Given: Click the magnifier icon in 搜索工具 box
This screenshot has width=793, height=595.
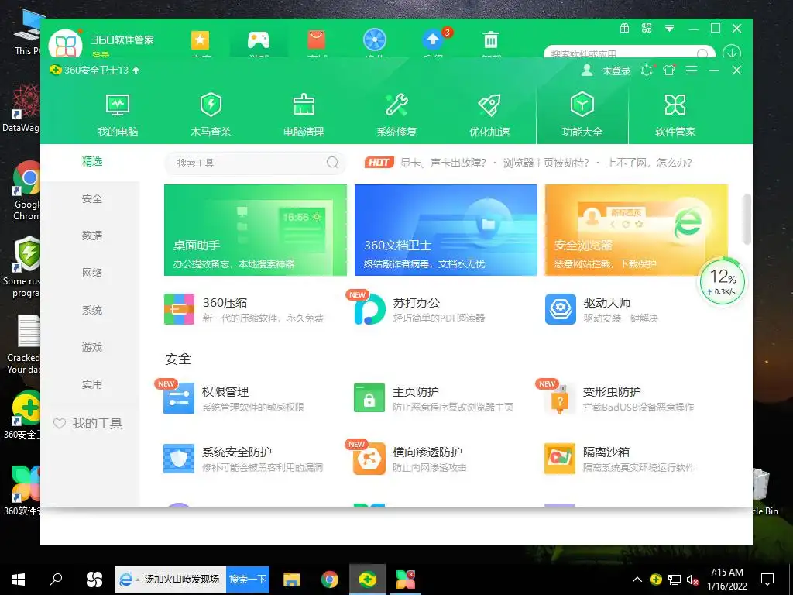Looking at the screenshot, I should 332,163.
